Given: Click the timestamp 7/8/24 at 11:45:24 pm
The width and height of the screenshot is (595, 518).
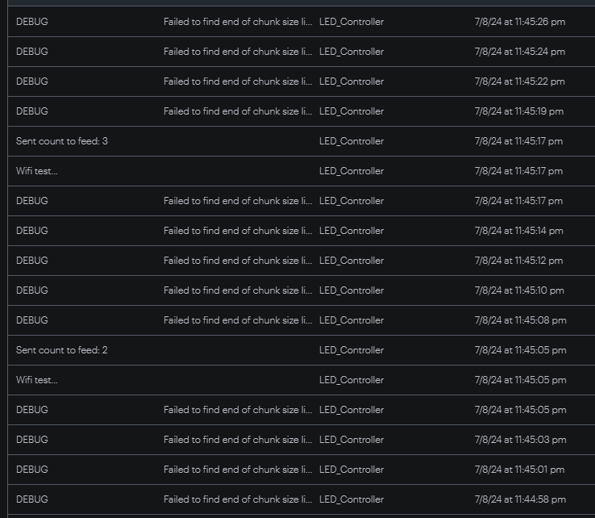Looking at the screenshot, I should point(519,52).
